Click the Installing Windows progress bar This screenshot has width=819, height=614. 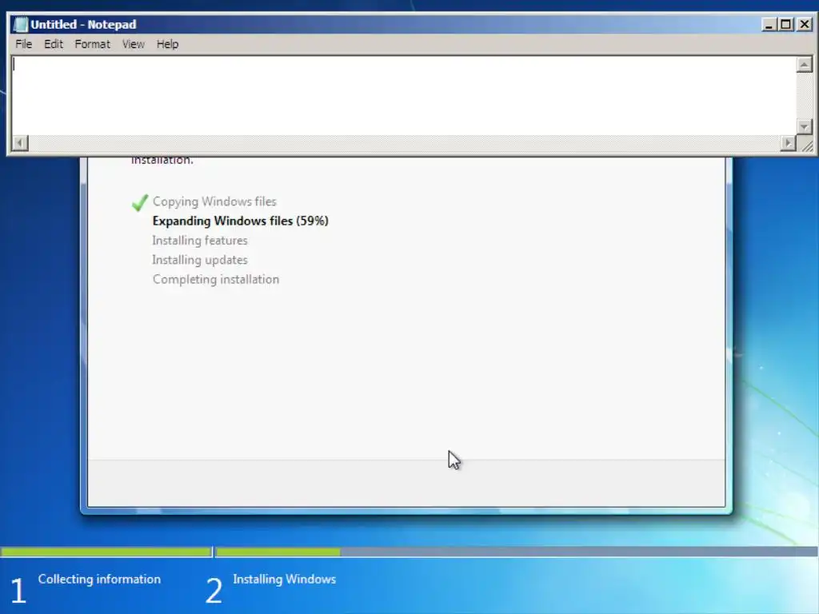pos(517,552)
